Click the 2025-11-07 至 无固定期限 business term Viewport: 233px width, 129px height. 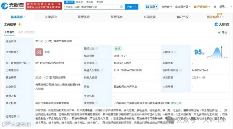(x=50, y=77)
